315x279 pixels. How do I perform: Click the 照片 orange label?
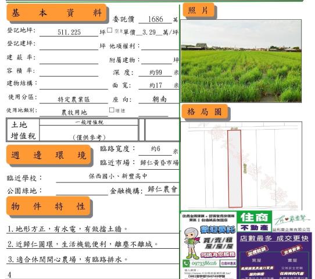tap(198, 10)
